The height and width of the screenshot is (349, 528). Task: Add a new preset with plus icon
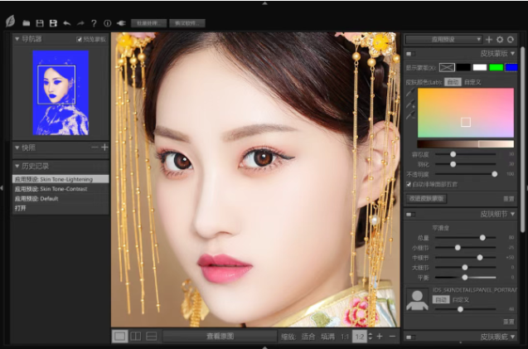coord(489,39)
